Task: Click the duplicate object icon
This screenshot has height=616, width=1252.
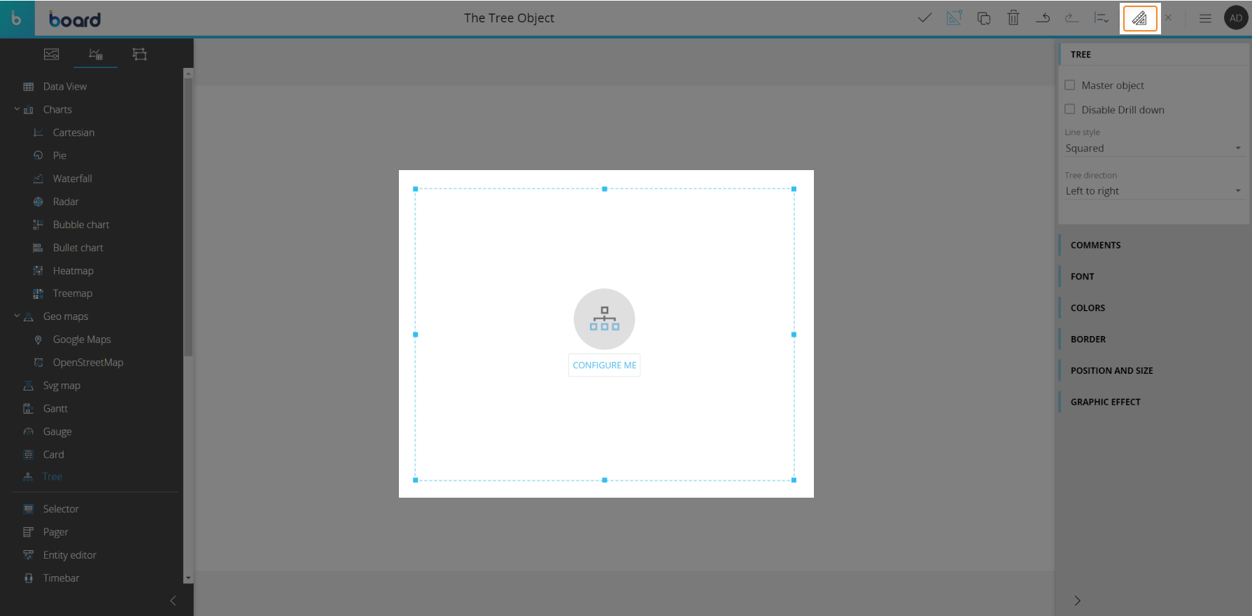Action: pos(983,18)
